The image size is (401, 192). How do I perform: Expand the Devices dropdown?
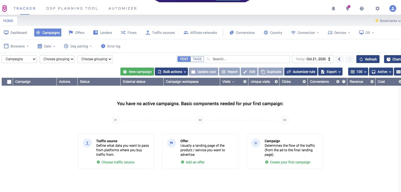tap(339, 33)
